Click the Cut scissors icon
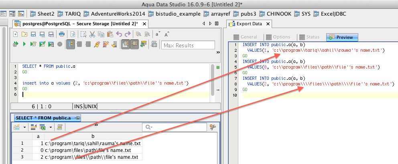 [x=92, y=34]
